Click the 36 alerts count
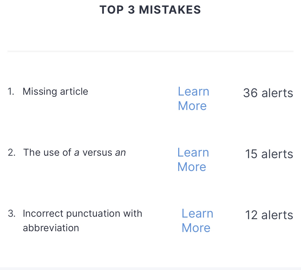This screenshot has width=301, height=270. [268, 93]
